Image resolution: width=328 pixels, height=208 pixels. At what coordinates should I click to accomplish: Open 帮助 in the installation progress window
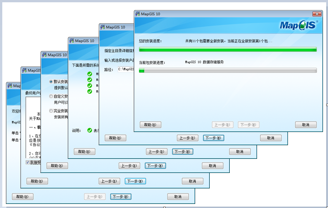150,125
